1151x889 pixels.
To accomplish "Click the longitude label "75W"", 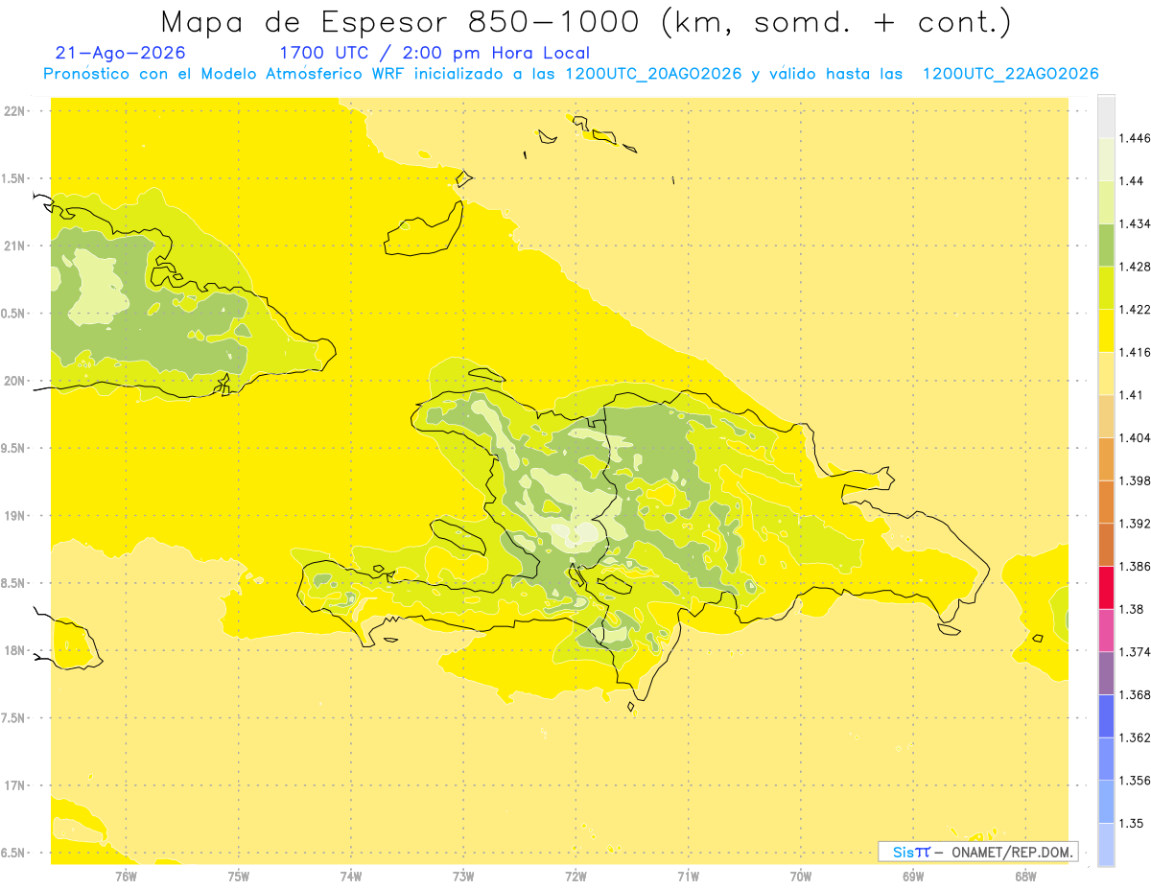I will point(239,877).
